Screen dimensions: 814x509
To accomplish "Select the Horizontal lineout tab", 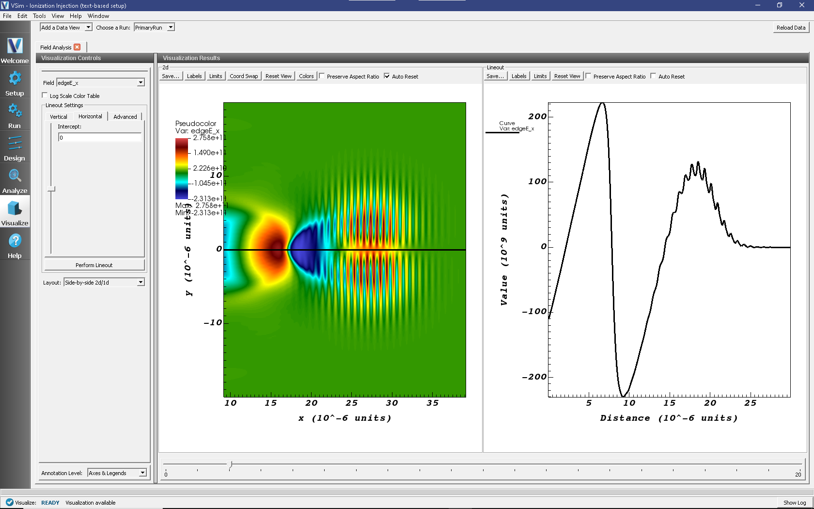I will coord(90,116).
